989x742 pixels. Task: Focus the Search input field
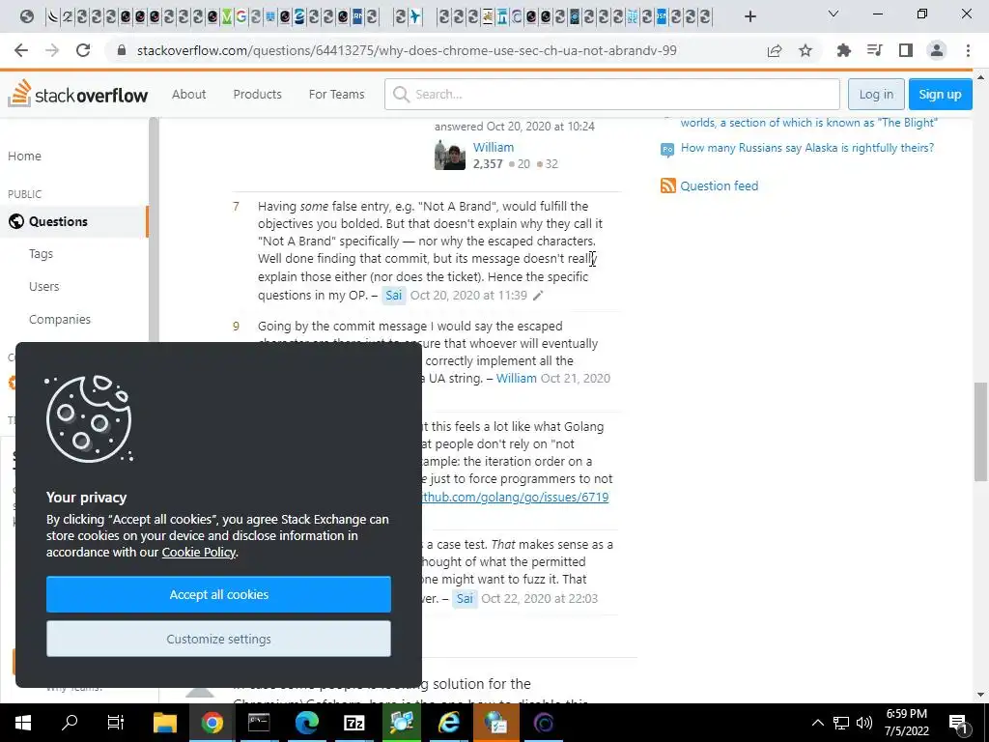[x=611, y=94]
